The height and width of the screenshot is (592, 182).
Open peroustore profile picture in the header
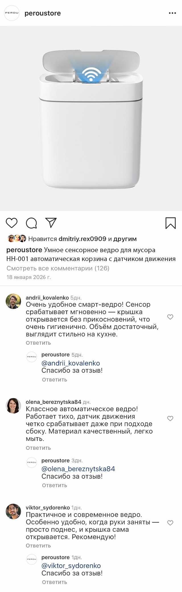pos(12,13)
